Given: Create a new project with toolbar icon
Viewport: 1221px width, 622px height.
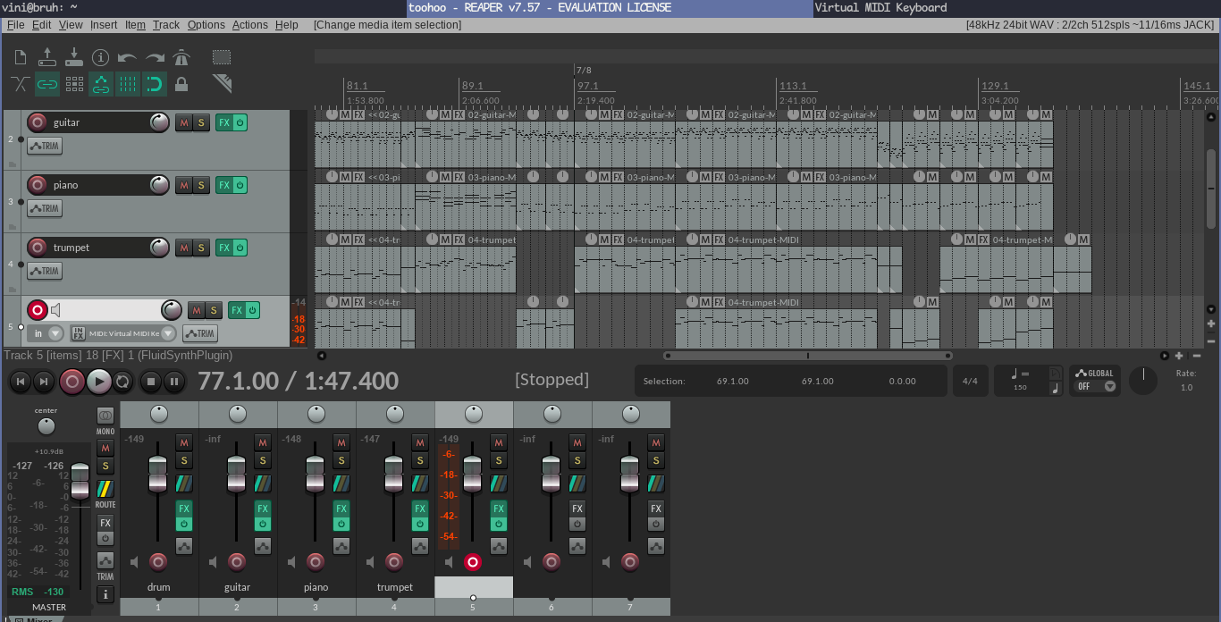Looking at the screenshot, I should (x=21, y=58).
